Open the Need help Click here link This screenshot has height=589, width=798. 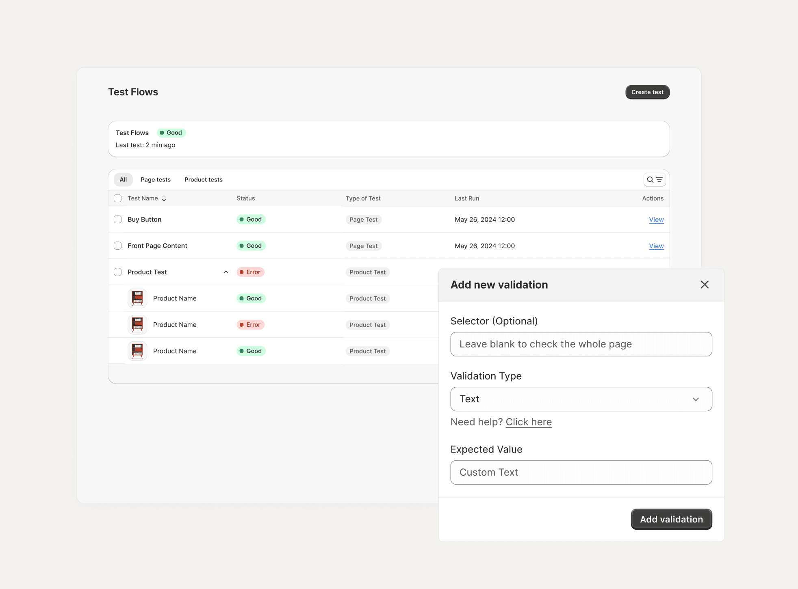(x=528, y=422)
